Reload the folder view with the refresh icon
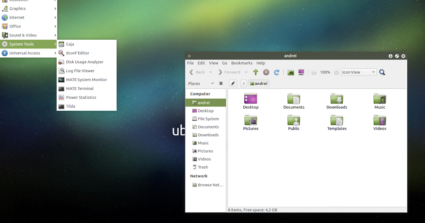This screenshot has width=425, height=223. point(277,72)
